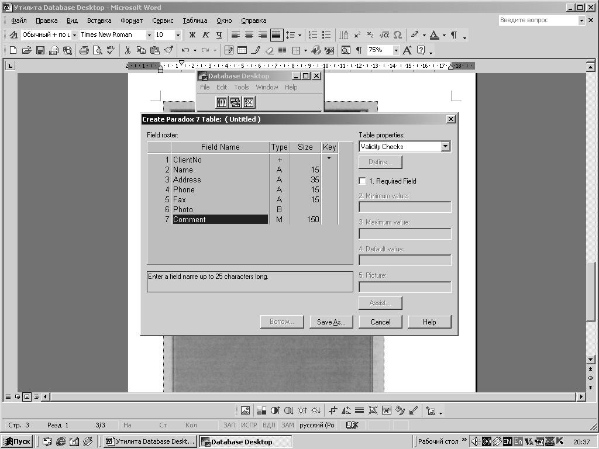Image resolution: width=599 pixels, height=449 pixels.
Task: Toggle the Required Field checkbox
Action: (x=362, y=181)
